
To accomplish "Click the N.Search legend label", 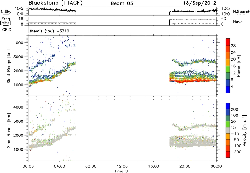I will tap(241, 12).
